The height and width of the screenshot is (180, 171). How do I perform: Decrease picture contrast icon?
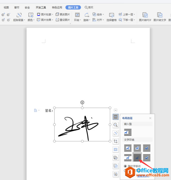point(8,15)
